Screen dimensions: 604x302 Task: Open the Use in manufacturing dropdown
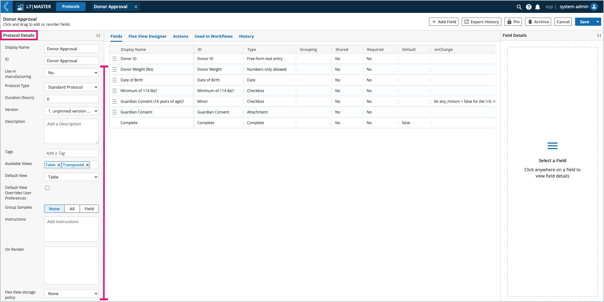pos(71,73)
